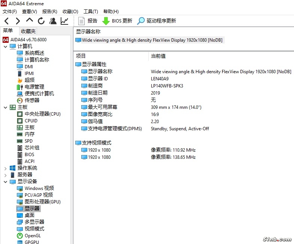Click the Refresh toolbar icon
294x244 pixels.
tap(41, 21)
